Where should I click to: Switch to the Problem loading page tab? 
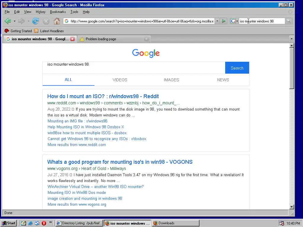114,39
